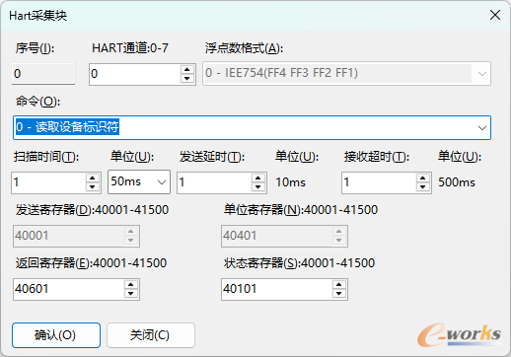Decrease the 返回寄存器 40601 value
Image resolution: width=511 pixels, height=357 pixels.
click(x=131, y=294)
